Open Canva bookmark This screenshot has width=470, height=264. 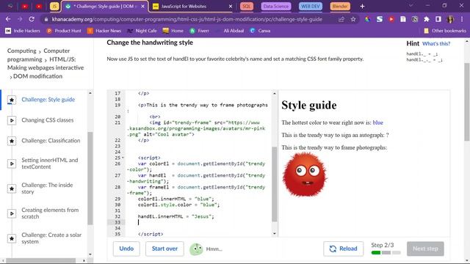[260, 31]
